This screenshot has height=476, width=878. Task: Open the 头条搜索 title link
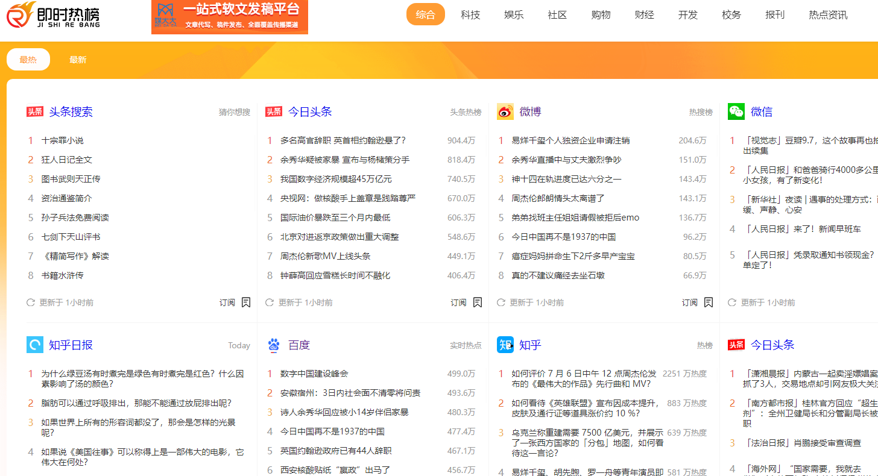point(71,111)
